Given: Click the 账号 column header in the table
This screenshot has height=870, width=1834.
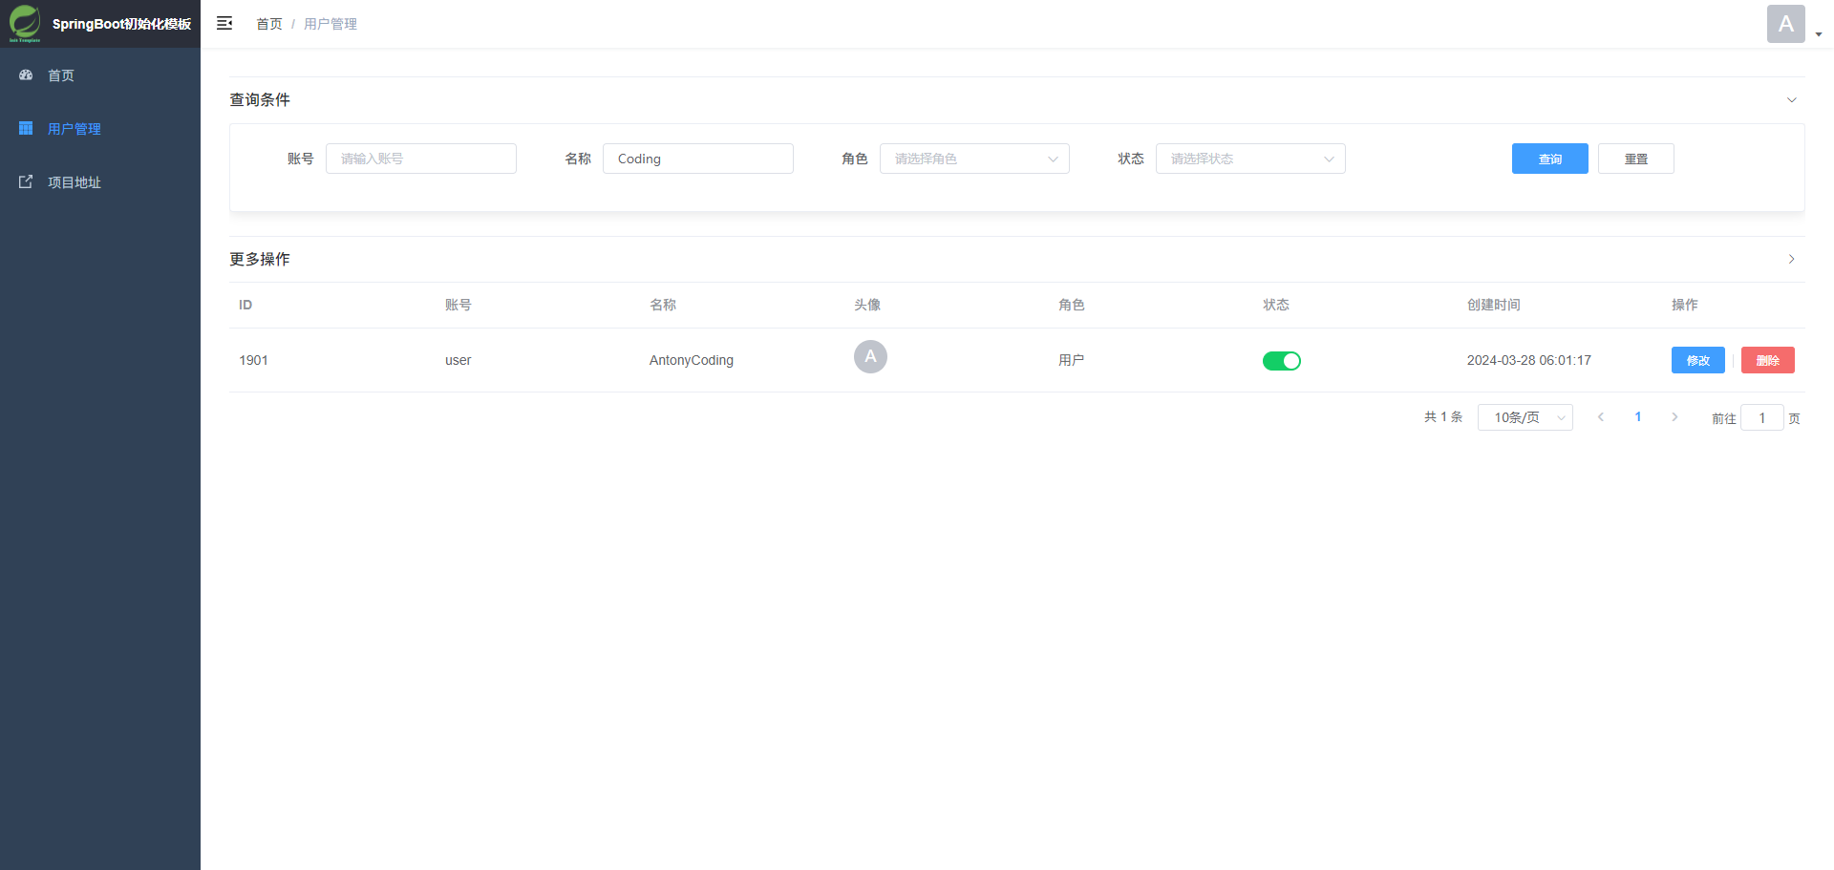Looking at the screenshot, I should click(458, 305).
